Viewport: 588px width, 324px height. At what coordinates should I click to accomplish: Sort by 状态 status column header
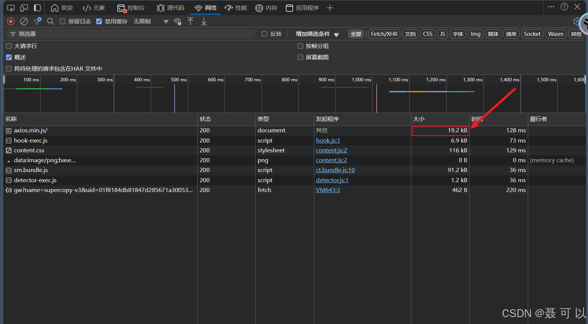click(x=226, y=119)
